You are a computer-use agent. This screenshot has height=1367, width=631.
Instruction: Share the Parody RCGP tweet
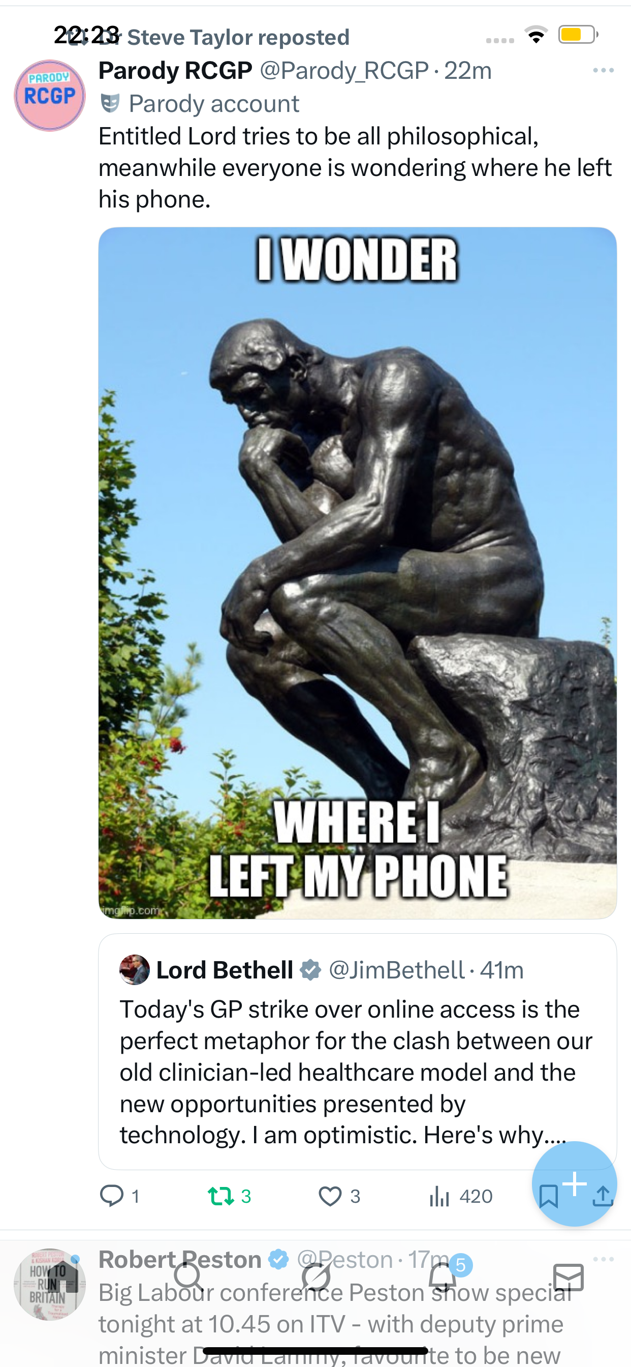[x=603, y=1196]
